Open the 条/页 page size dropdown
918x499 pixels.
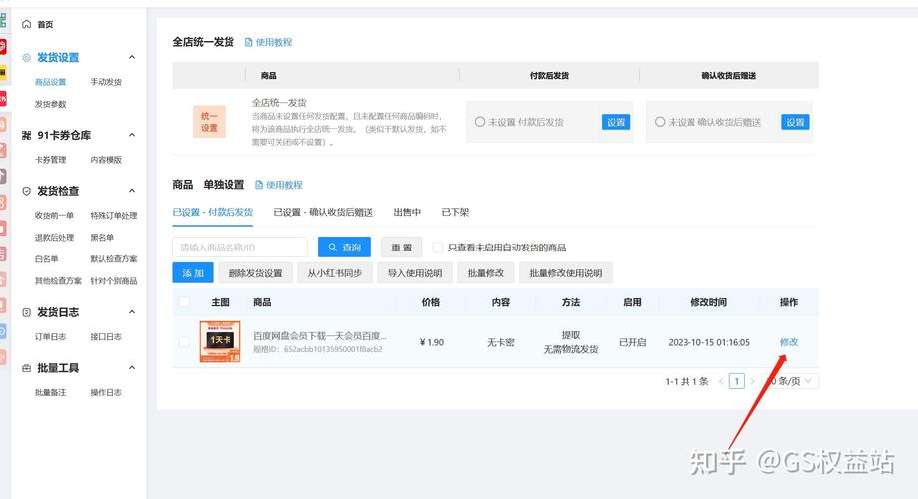[791, 381]
